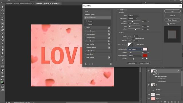Enable Anti-aliased checkbox

[136, 45]
